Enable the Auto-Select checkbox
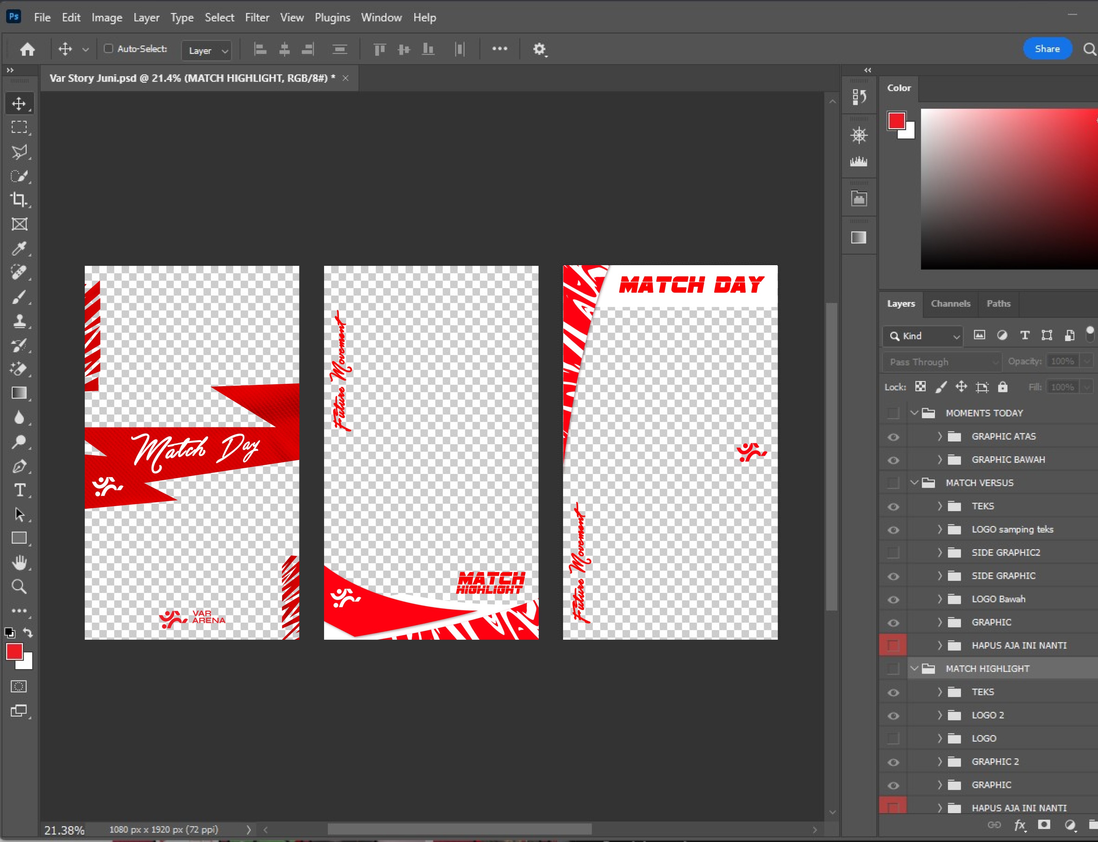The height and width of the screenshot is (842, 1098). tap(108, 49)
